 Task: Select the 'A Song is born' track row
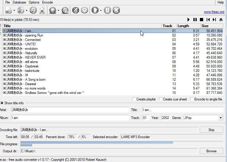pyautogui.click(x=113, y=80)
